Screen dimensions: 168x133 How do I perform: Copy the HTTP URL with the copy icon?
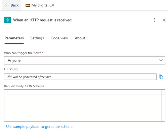pyautogui.click(x=161, y=77)
